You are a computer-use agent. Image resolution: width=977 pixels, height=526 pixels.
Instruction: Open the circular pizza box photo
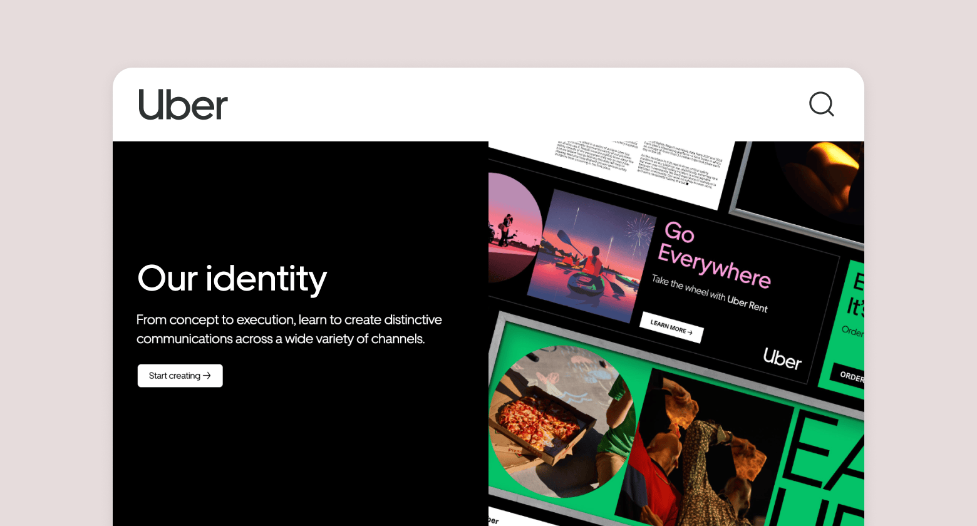pyautogui.click(x=562, y=421)
